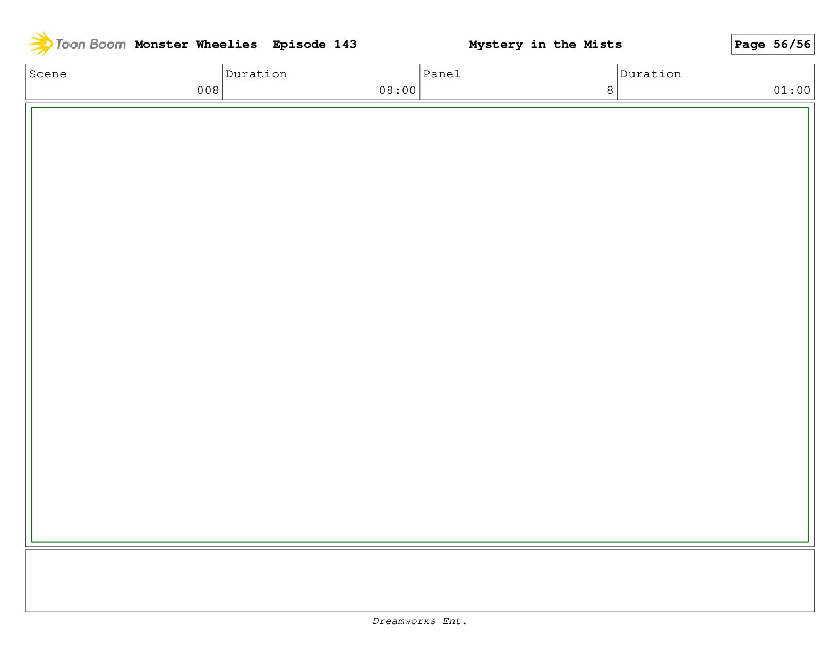The width and height of the screenshot is (840, 650).
Task: Click the 'Episode 143' text
Action: click(314, 45)
